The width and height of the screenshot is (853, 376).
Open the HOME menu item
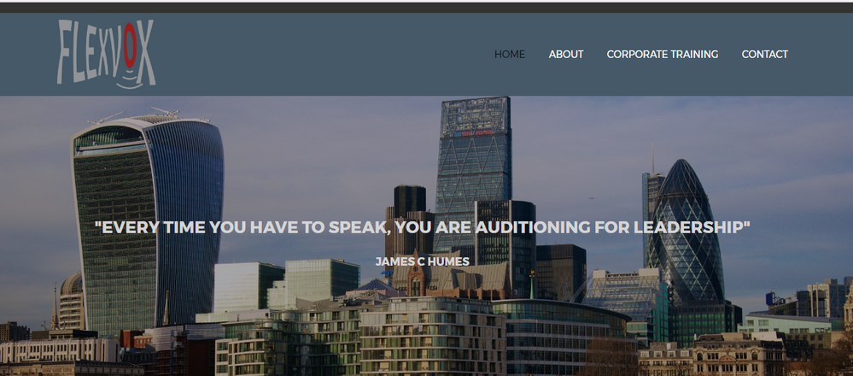pyautogui.click(x=510, y=55)
